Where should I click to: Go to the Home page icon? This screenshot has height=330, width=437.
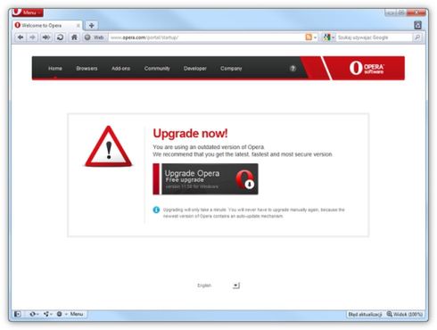(74, 37)
